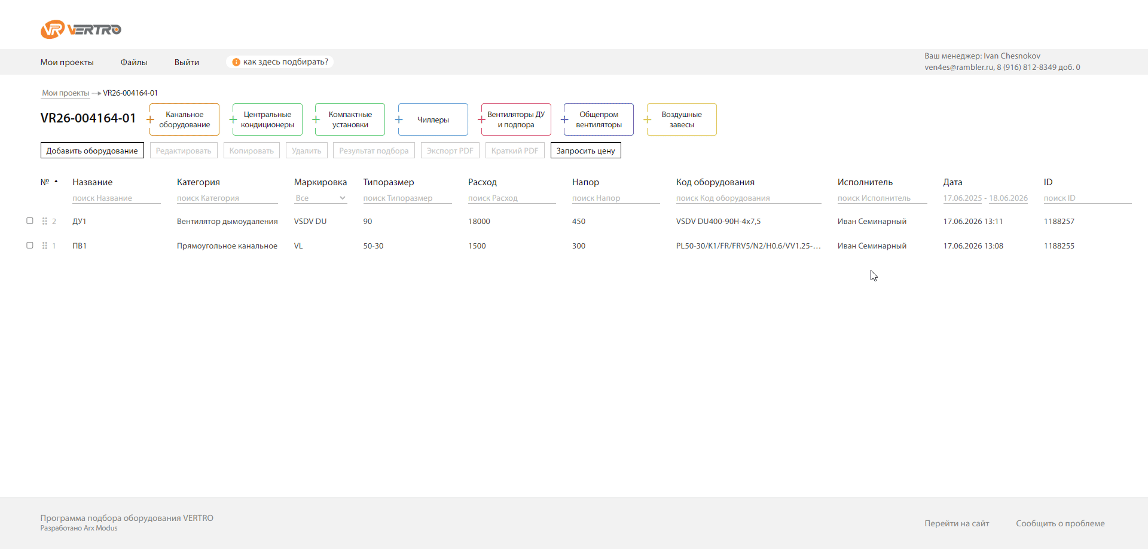Open the Файлы menu item

click(x=134, y=62)
